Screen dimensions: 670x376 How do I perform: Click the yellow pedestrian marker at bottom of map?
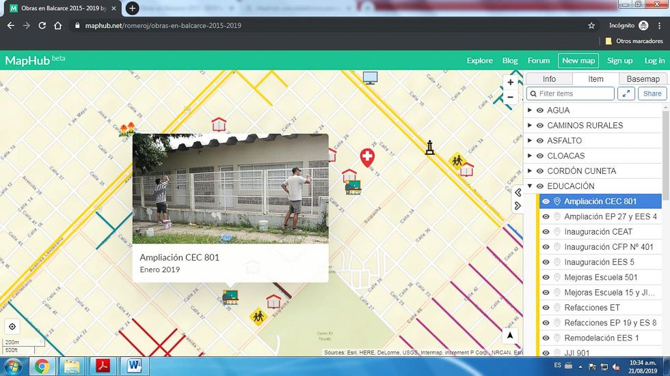tap(258, 317)
